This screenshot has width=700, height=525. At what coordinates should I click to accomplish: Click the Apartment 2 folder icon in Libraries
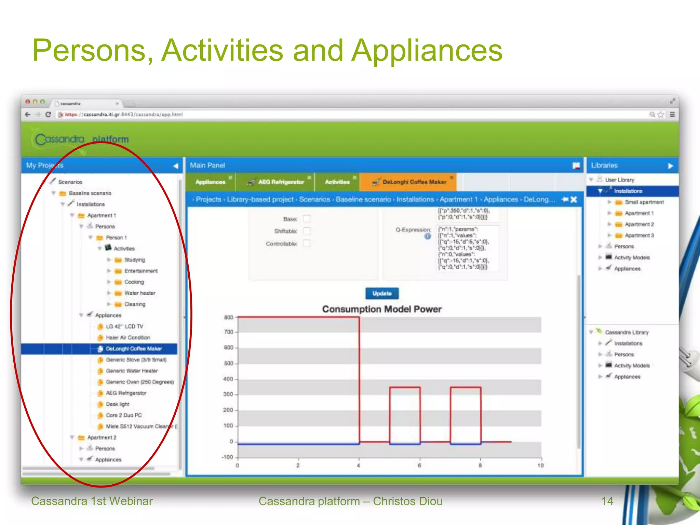click(x=619, y=225)
